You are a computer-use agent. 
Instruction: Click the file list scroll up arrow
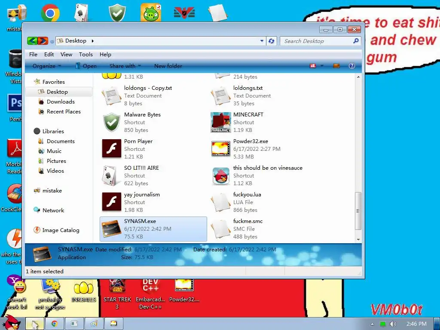(358, 77)
